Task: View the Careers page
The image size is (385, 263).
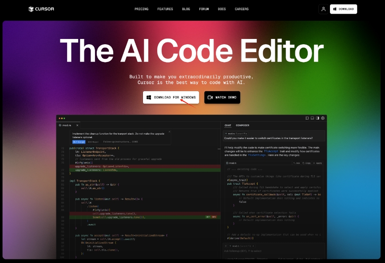Action: pyautogui.click(x=242, y=9)
